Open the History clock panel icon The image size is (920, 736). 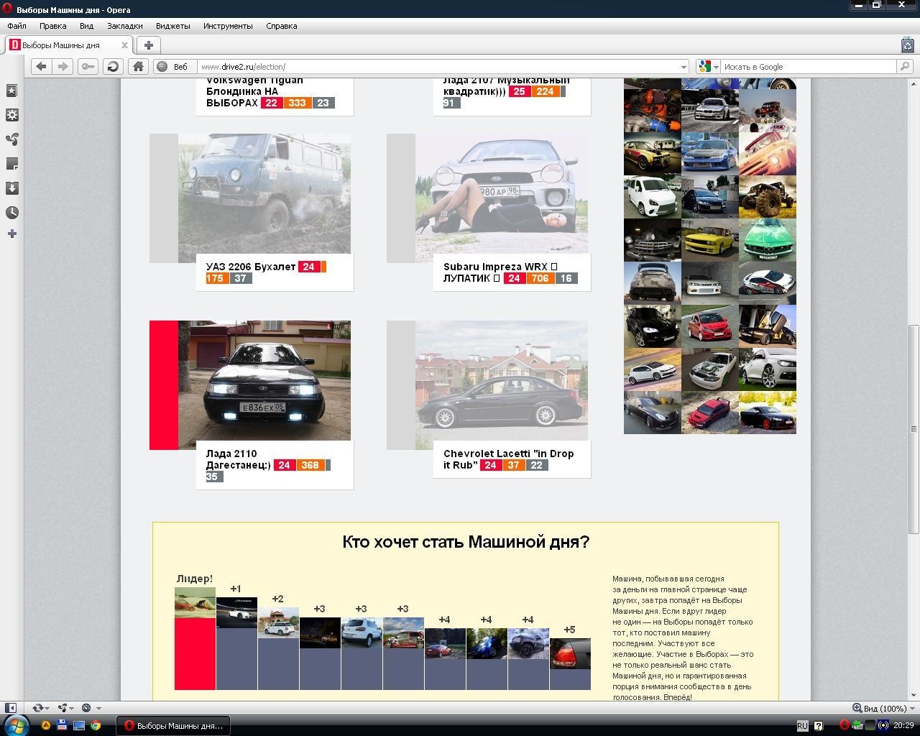12,213
